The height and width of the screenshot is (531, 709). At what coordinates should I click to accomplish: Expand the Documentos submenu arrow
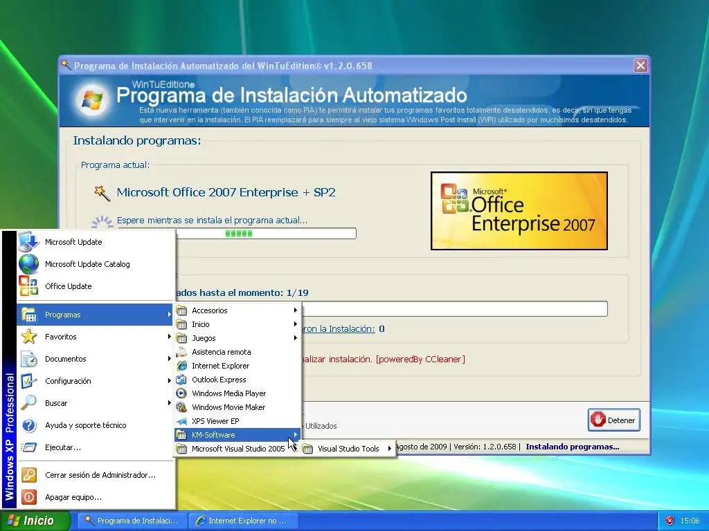click(x=170, y=359)
